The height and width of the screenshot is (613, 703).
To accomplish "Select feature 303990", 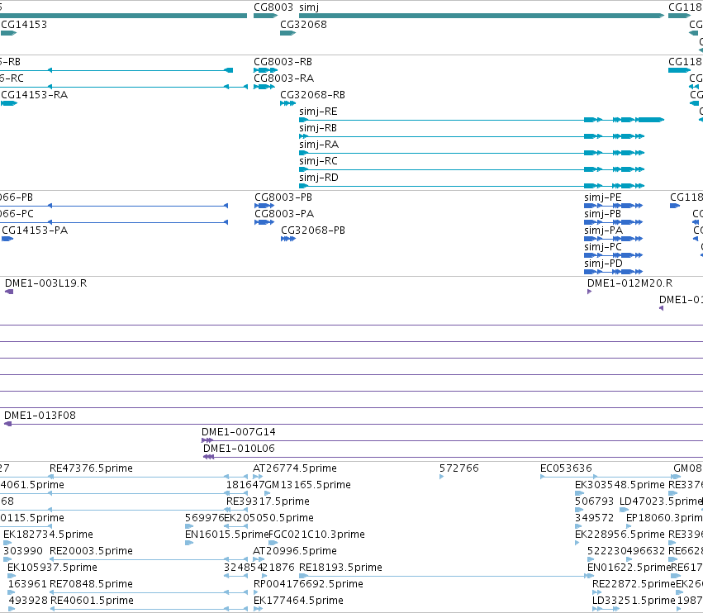I will click(23, 551).
